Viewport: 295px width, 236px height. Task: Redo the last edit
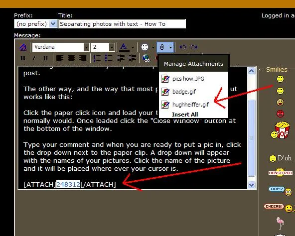(193, 47)
